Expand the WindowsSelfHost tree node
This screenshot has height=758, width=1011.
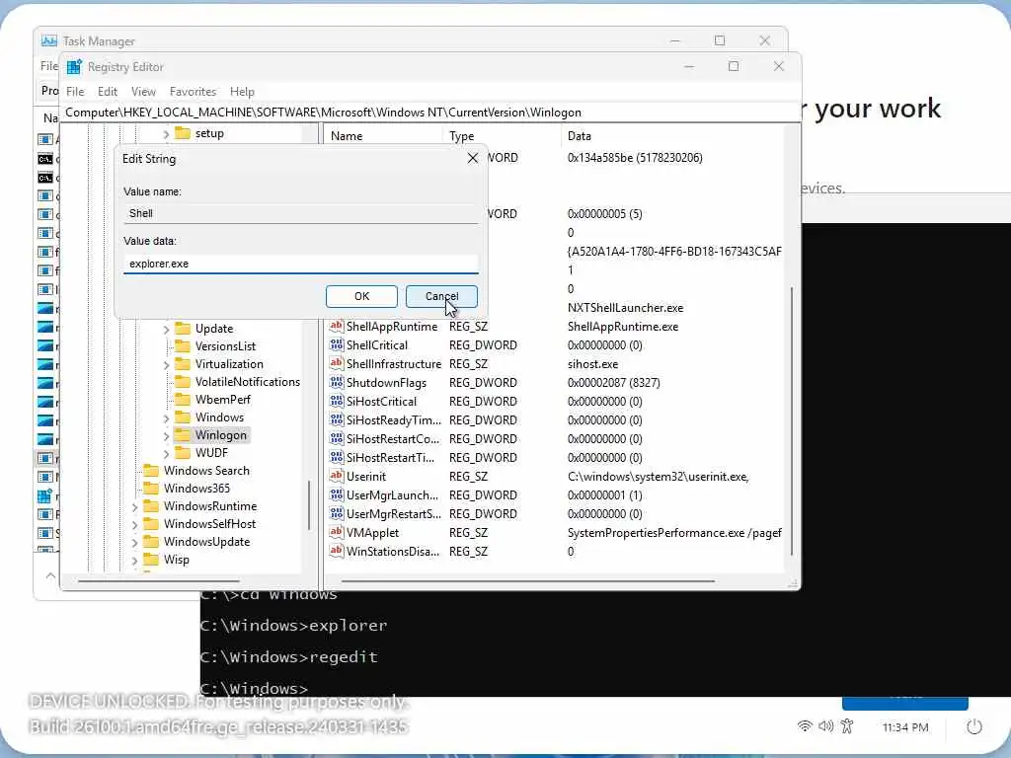134,525
